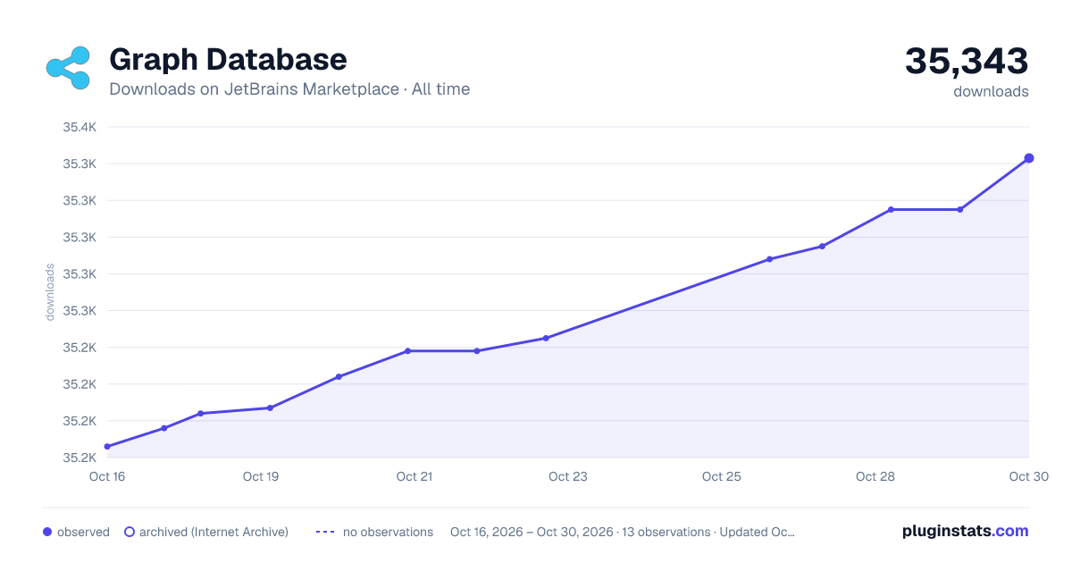Click the 35.4K axis label
This screenshot has height=563, width=1072.
(80, 127)
